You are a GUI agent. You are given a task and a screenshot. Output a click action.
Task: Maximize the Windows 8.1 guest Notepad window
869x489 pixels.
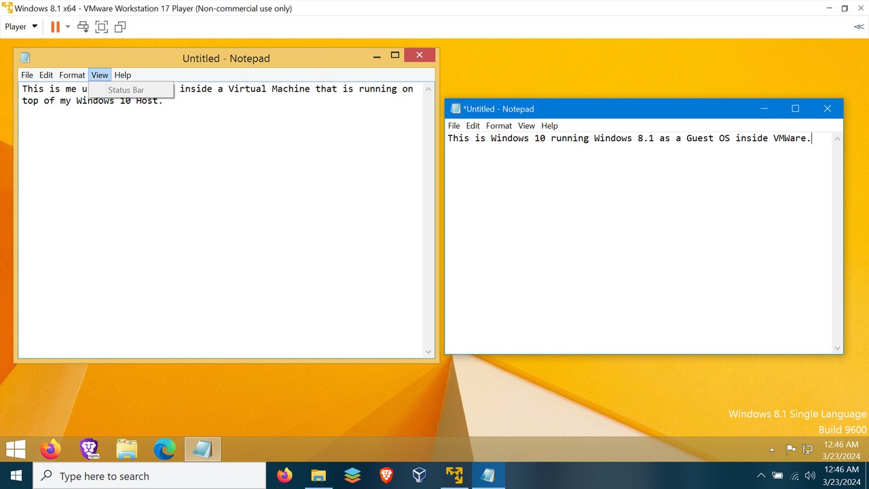click(x=394, y=55)
